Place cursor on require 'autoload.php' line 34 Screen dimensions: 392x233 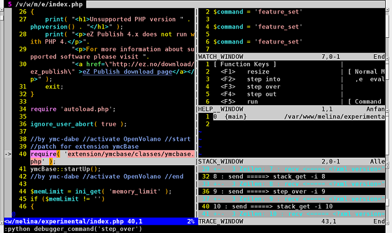[x=73, y=109]
